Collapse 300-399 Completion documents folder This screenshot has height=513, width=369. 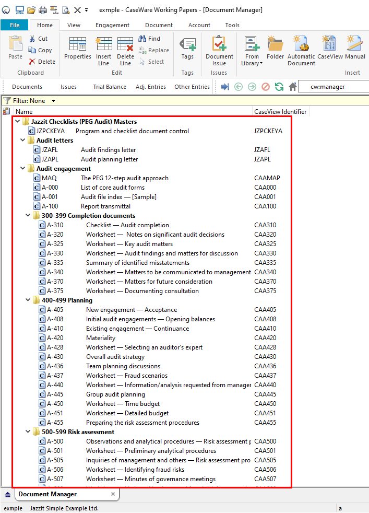click(x=28, y=215)
